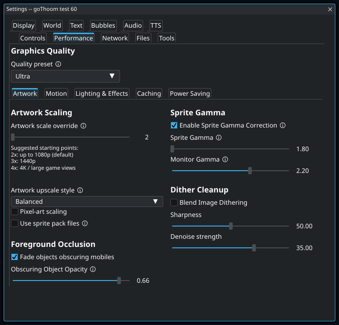Click the Artwork scale override slider handle
The height and width of the screenshot is (325, 339).
[13, 137]
